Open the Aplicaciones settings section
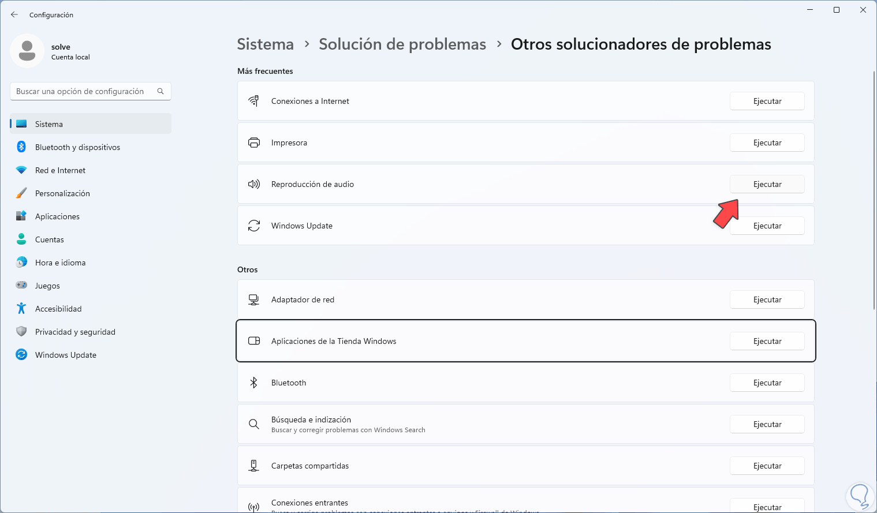Viewport: 877px width, 513px height. [57, 216]
